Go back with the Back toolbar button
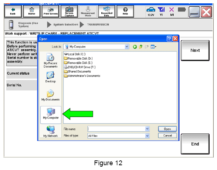Viewport: 217px width, 170px height. (13, 11)
